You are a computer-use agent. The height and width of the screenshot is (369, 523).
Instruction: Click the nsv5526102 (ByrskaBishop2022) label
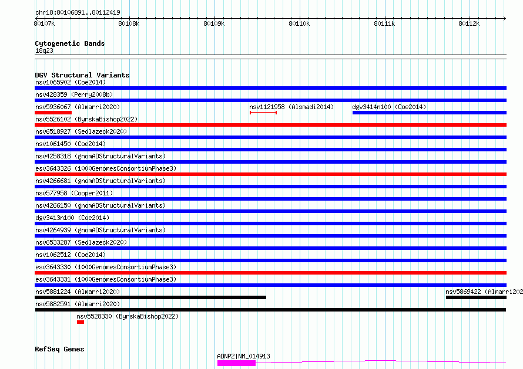(86, 119)
